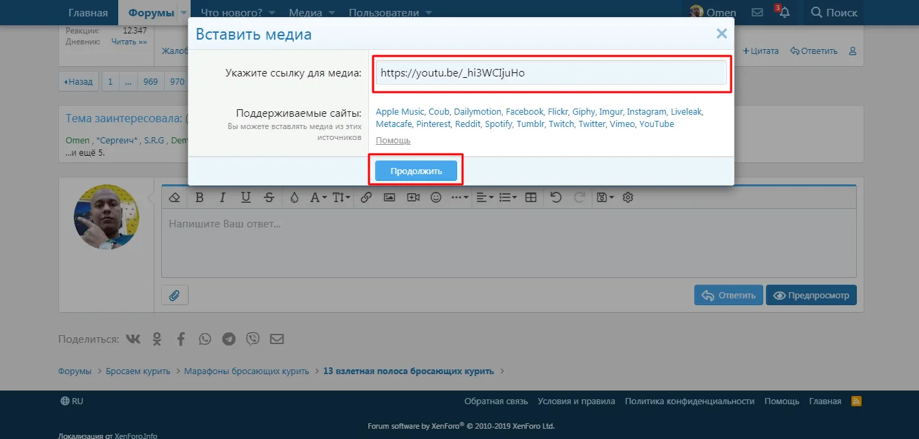The width and height of the screenshot is (919, 439).
Task: Open Обратная связь footer link
Action: coord(496,401)
